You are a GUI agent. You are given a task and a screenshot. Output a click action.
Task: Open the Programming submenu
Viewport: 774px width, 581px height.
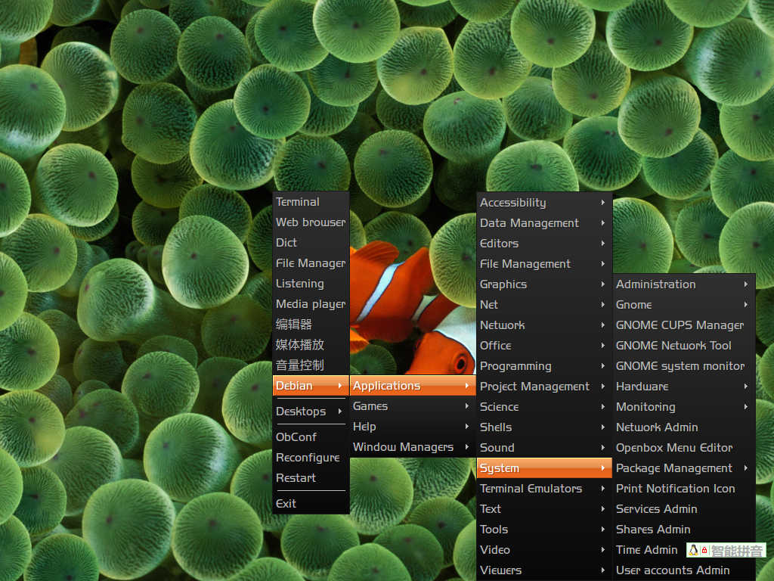pyautogui.click(x=544, y=366)
